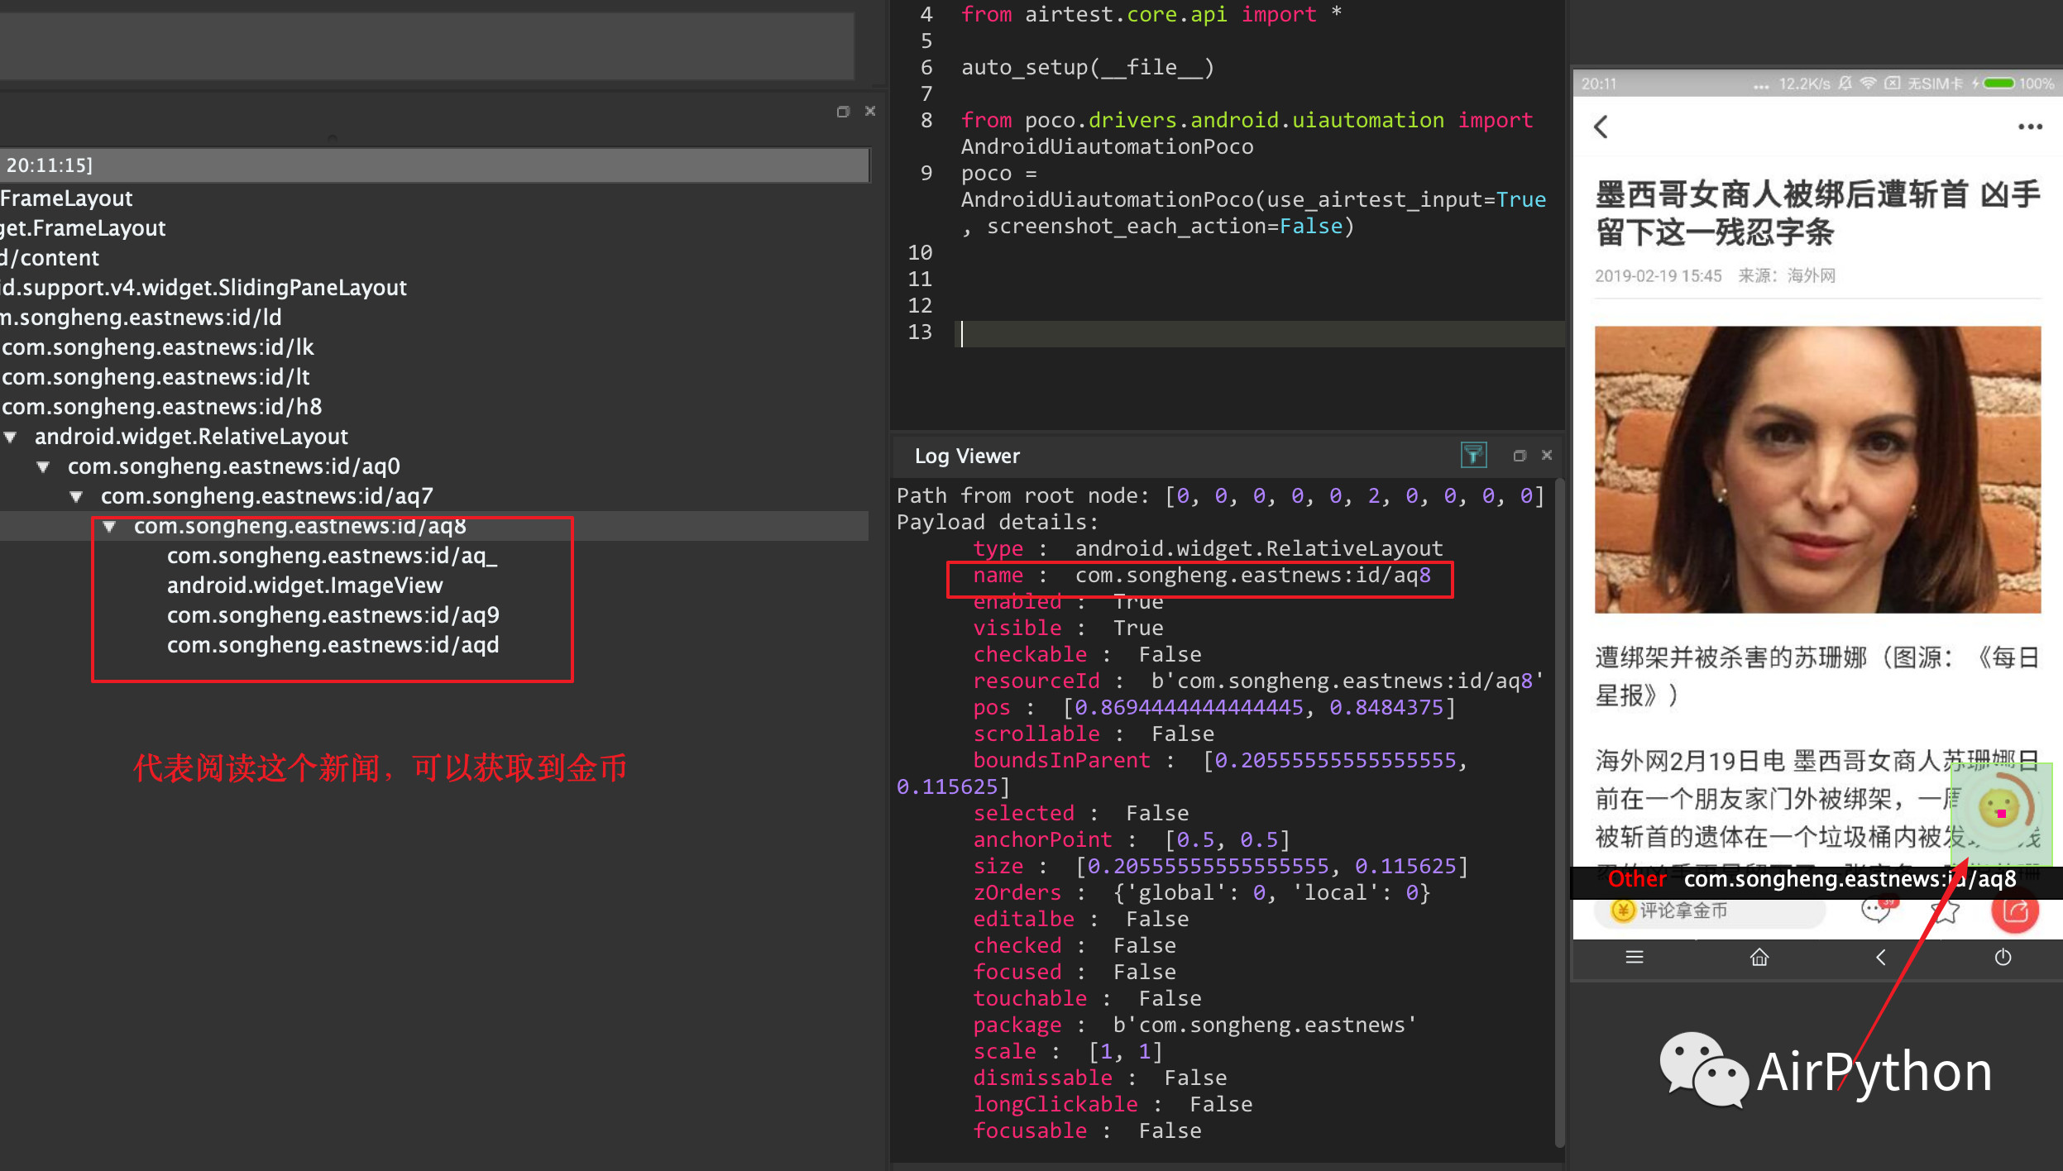Tap the star favorite icon
The width and height of the screenshot is (2063, 1171).
click(1946, 911)
